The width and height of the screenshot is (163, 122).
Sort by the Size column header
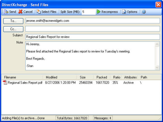pos(85,77)
